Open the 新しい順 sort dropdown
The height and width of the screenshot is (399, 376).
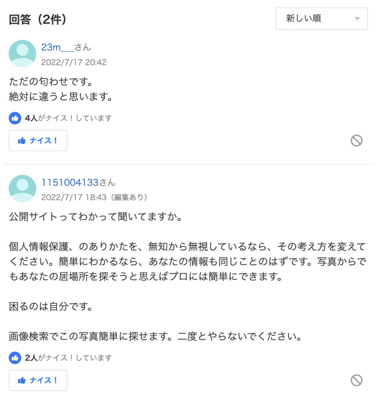[x=321, y=19]
